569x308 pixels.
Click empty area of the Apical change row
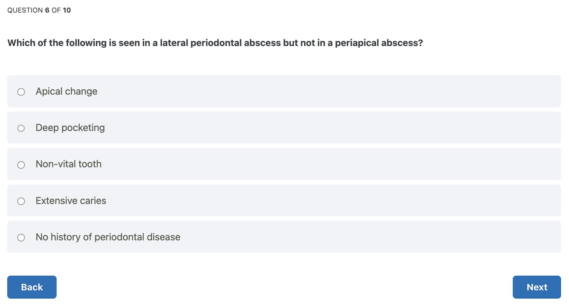click(x=325, y=91)
